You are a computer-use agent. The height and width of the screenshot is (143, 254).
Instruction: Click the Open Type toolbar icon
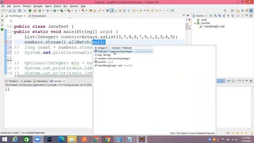[x=90, y=11]
